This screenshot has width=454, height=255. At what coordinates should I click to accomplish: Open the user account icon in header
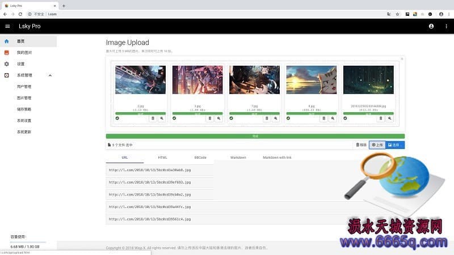tap(431, 26)
